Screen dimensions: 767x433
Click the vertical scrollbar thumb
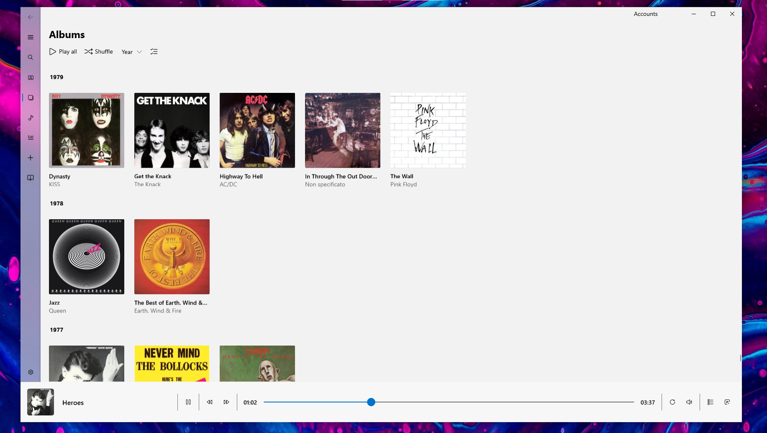(x=740, y=358)
